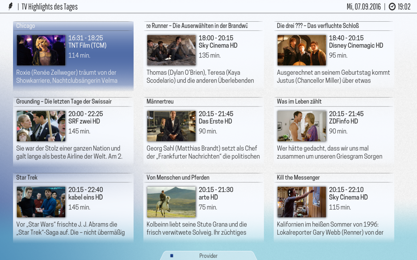Click the arte HD channel

[x=208, y=197]
